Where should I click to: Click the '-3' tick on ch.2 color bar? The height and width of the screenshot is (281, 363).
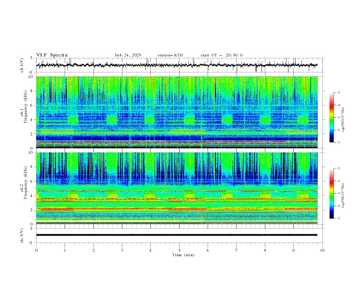click(338, 169)
